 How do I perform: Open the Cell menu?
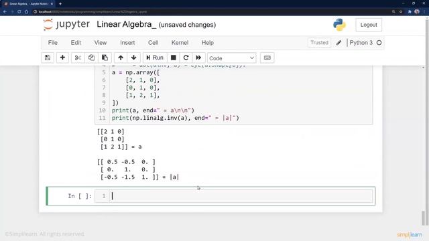pyautogui.click(x=154, y=43)
